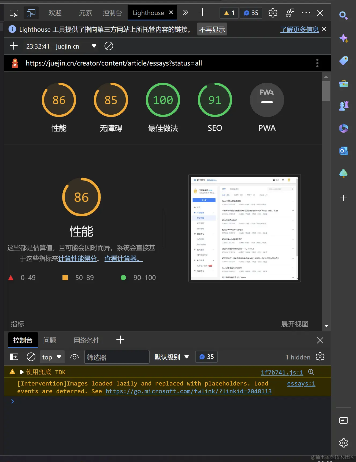Click the 不再显示 button
This screenshot has width=356, height=462.
pyautogui.click(x=212, y=29)
